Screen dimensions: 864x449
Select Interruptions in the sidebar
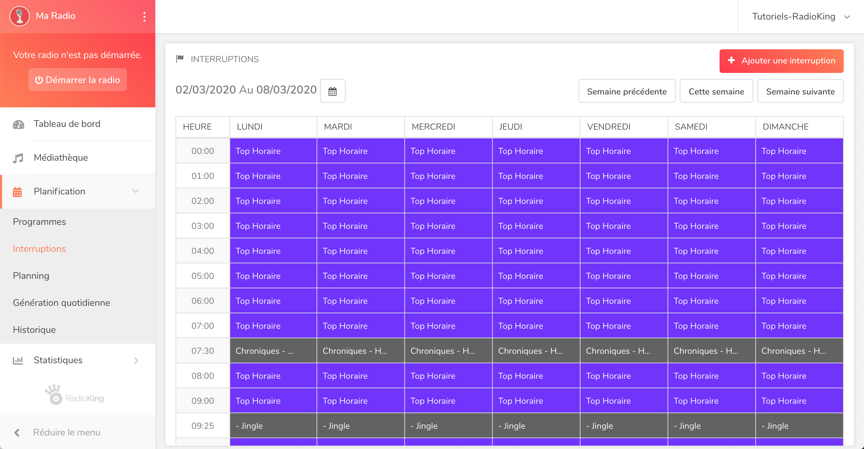[x=39, y=249]
